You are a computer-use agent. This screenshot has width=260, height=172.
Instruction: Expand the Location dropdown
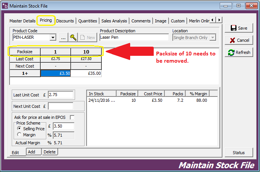click(213, 38)
